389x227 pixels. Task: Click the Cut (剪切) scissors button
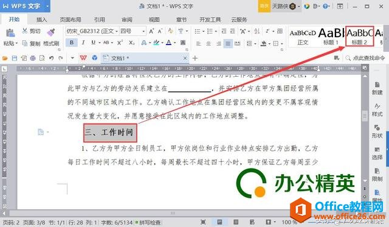click(x=31, y=31)
